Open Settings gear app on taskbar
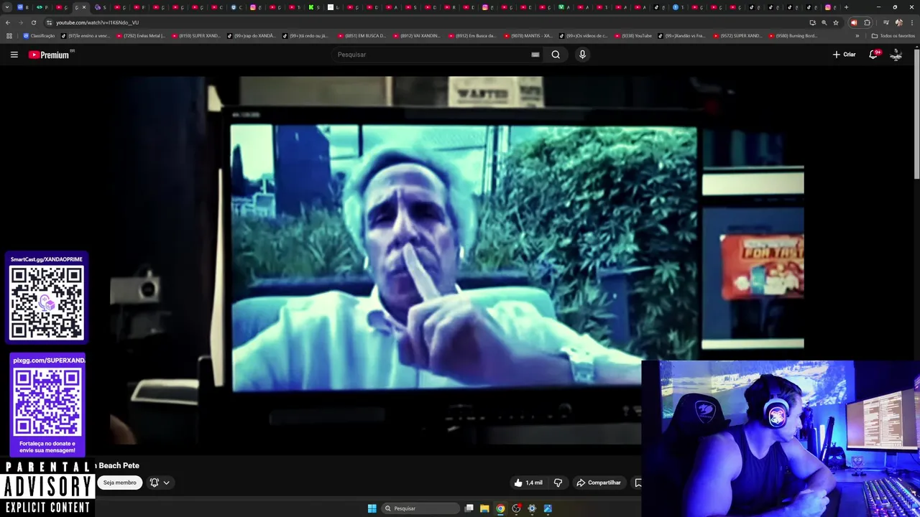 point(532,508)
